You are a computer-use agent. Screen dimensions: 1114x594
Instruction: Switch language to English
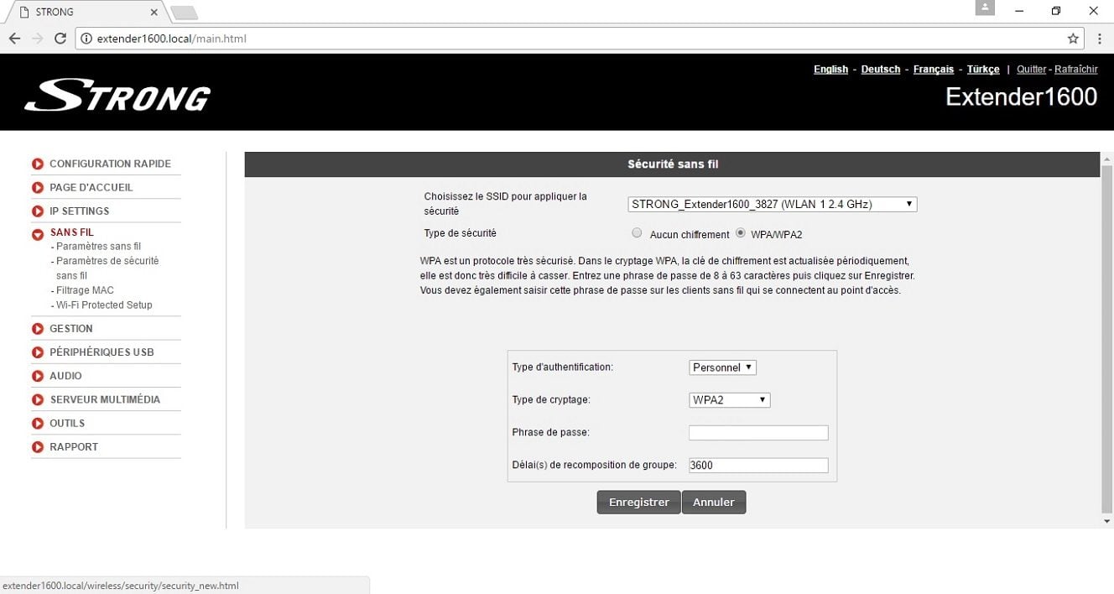click(x=830, y=70)
